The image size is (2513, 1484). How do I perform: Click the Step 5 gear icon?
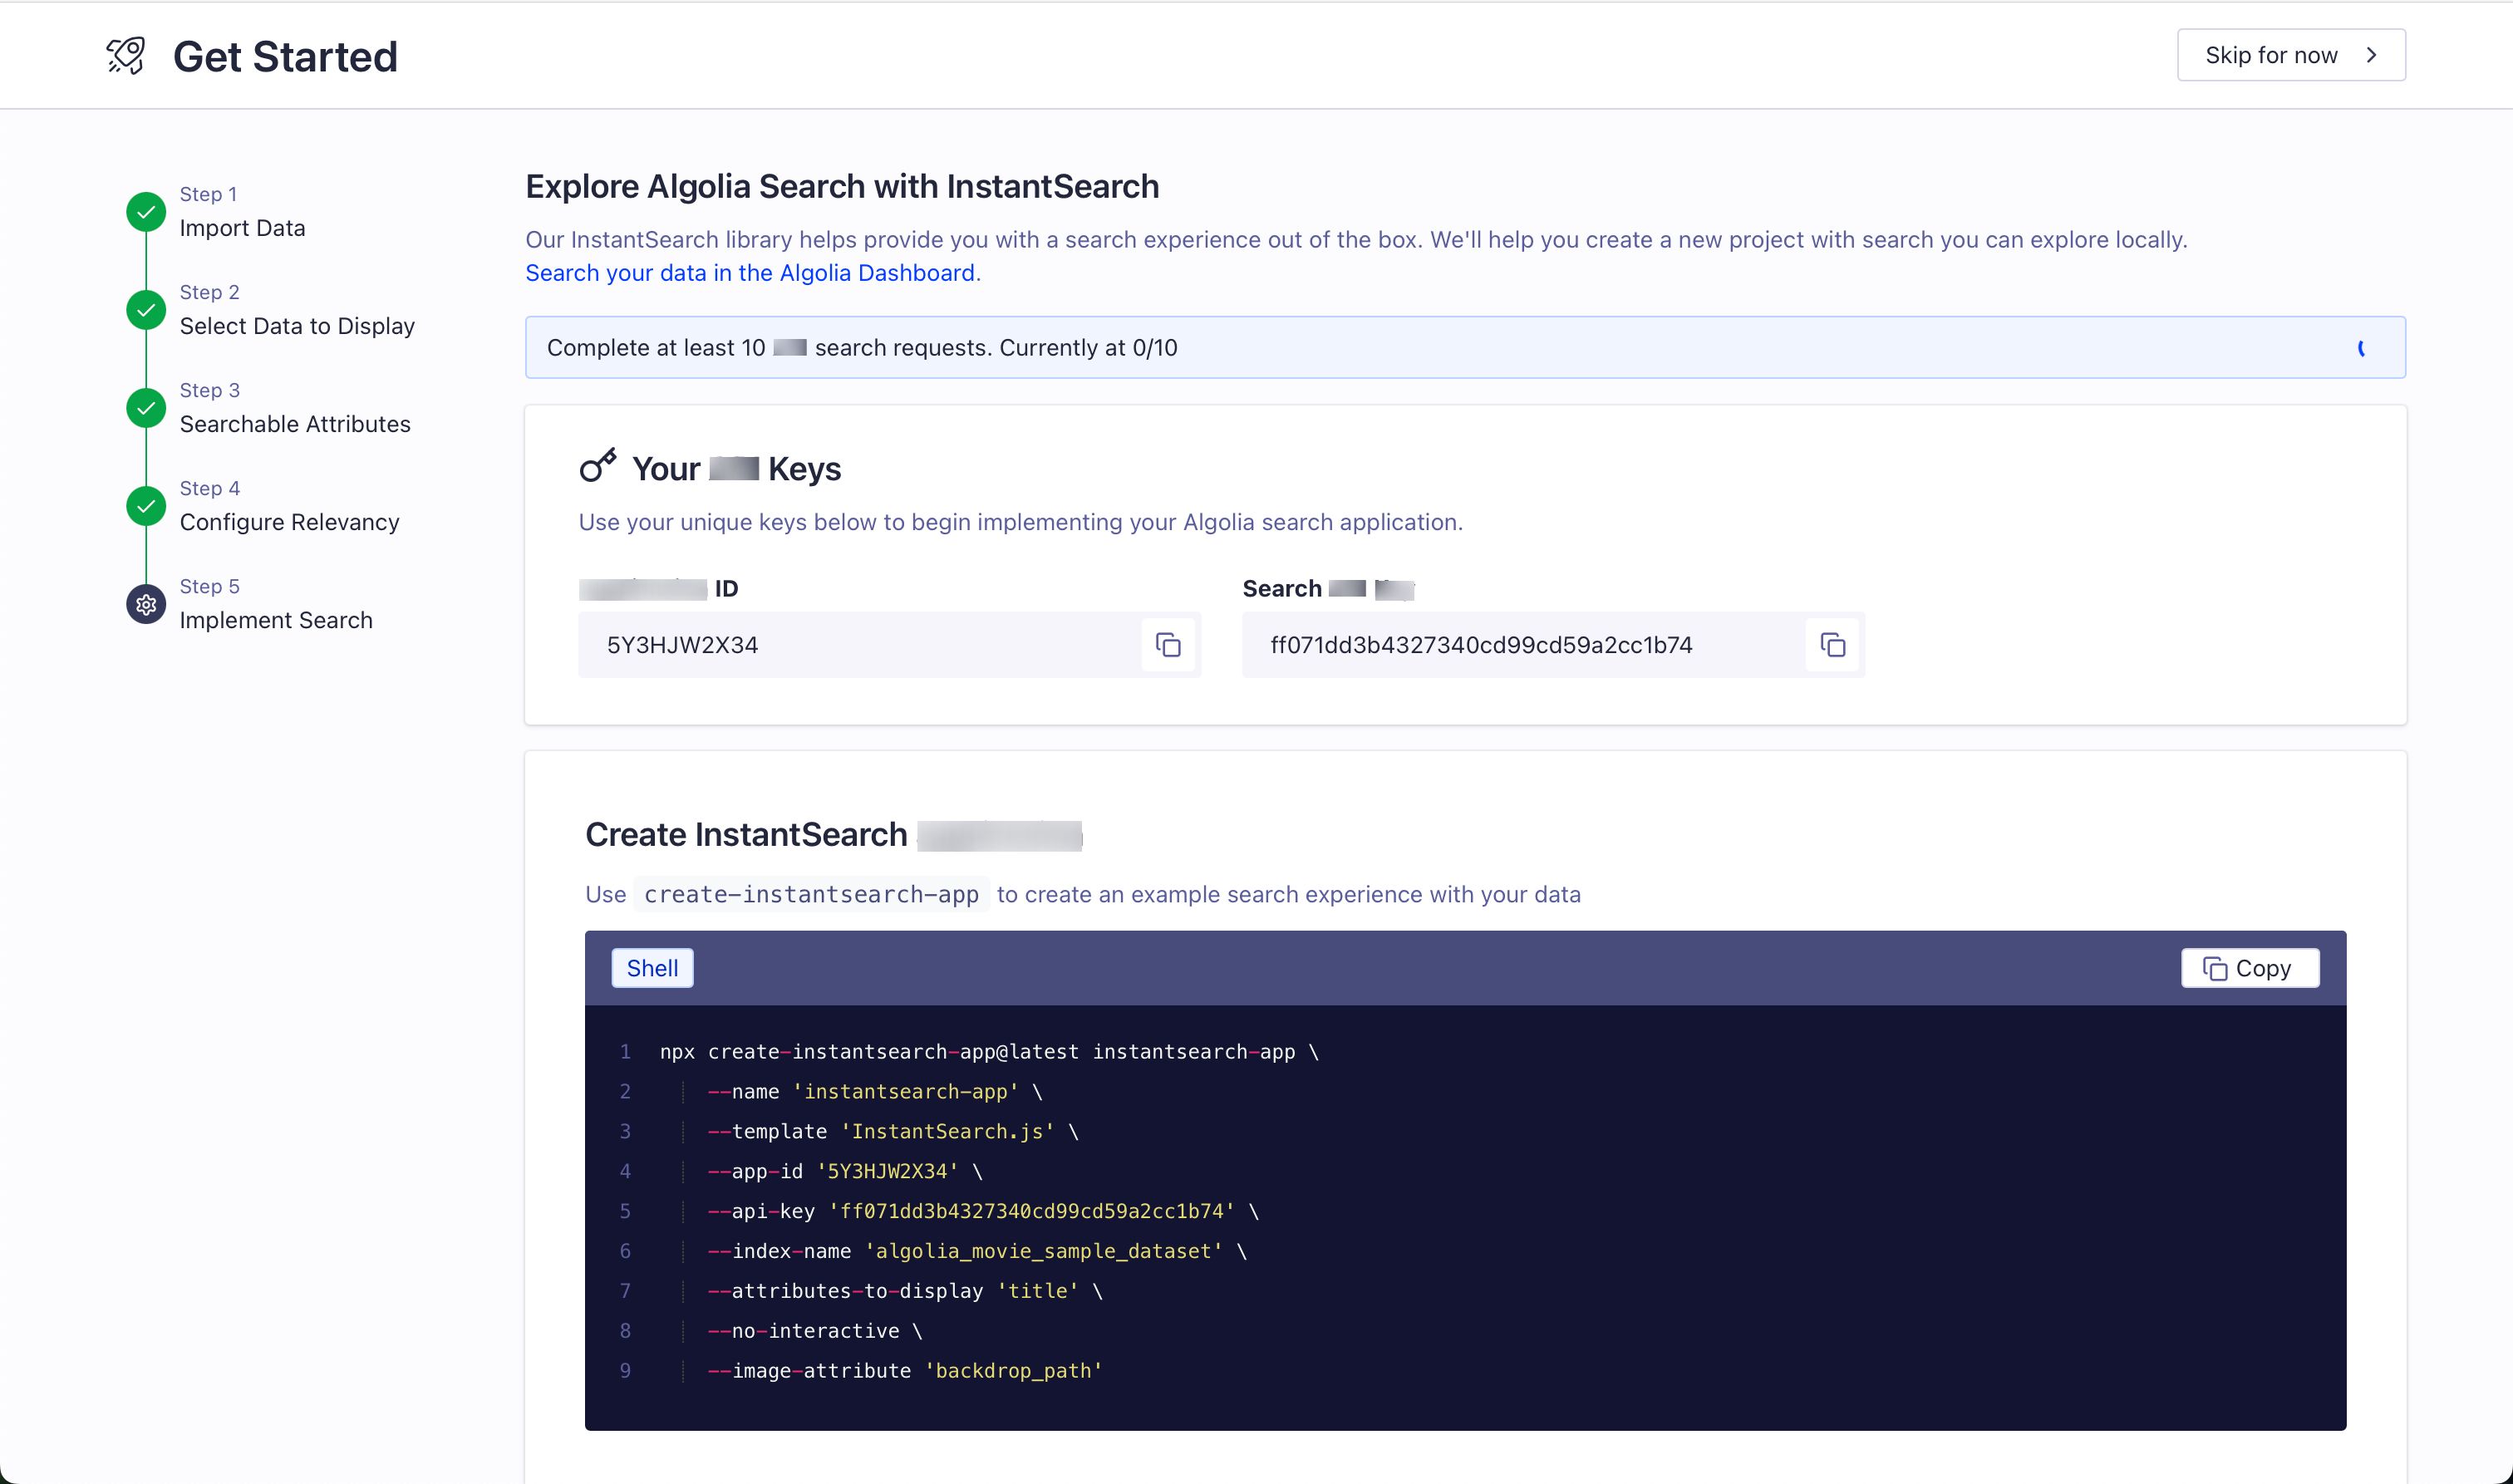click(146, 604)
